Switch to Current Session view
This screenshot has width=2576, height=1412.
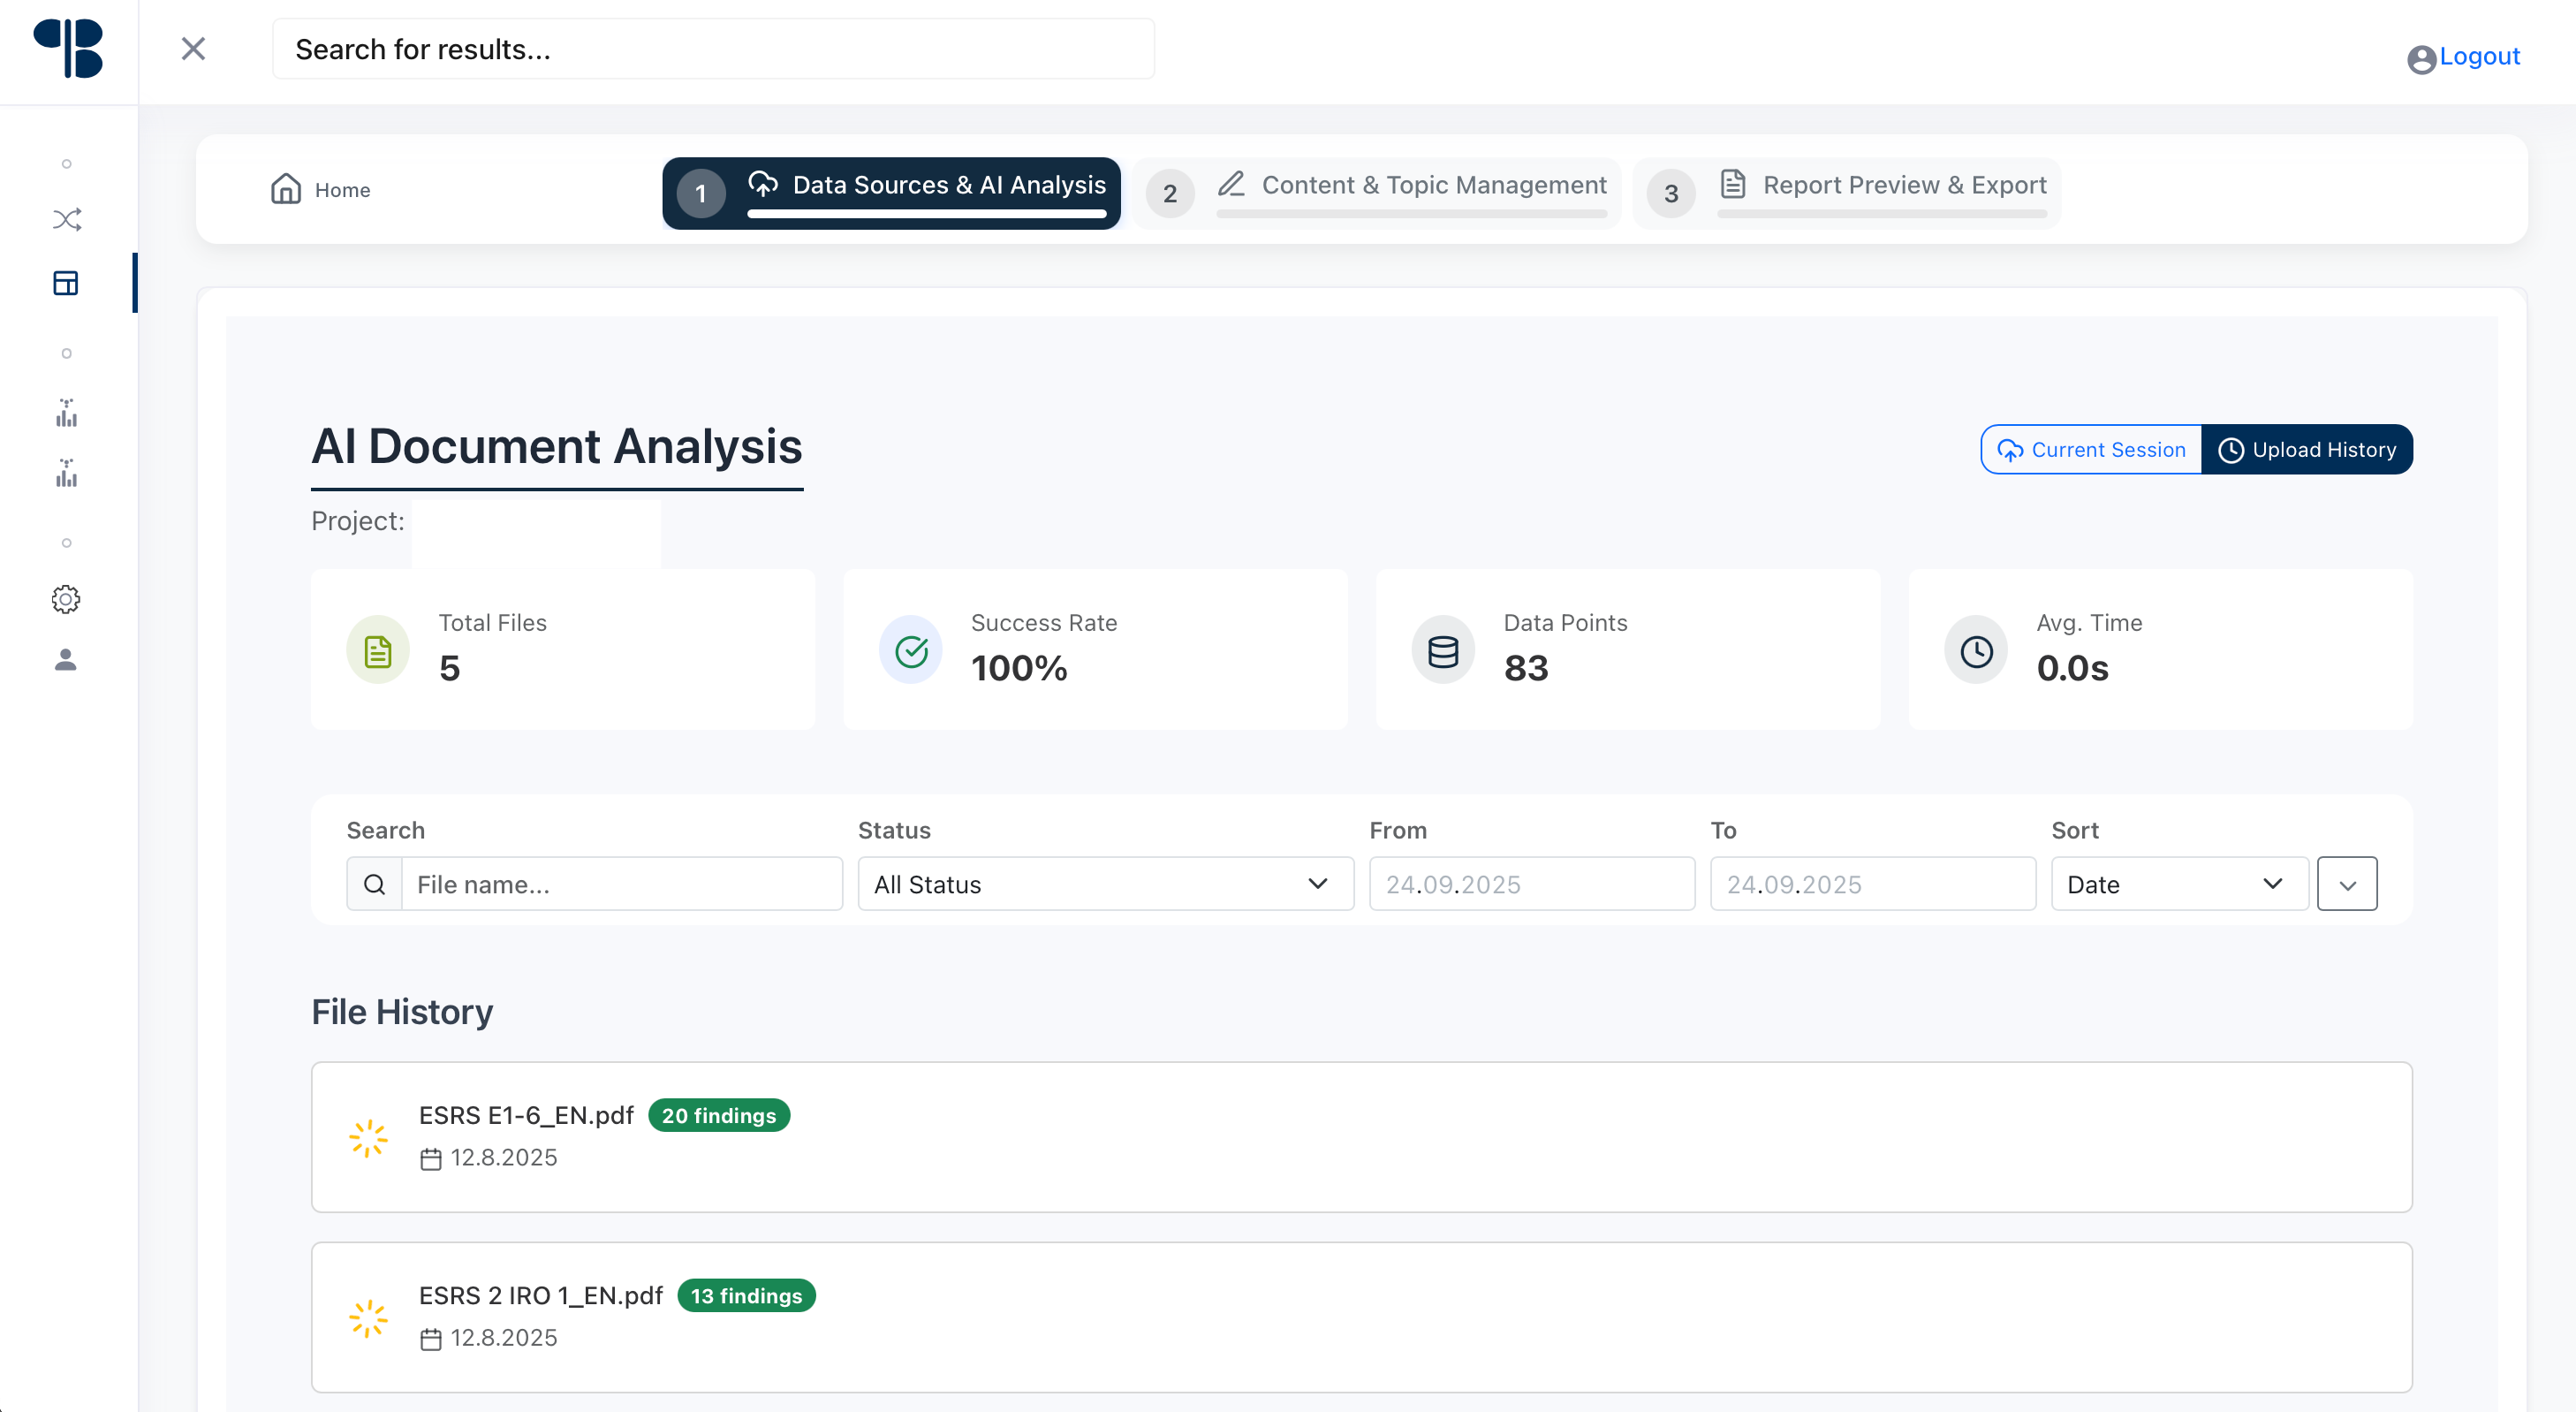(2091, 450)
